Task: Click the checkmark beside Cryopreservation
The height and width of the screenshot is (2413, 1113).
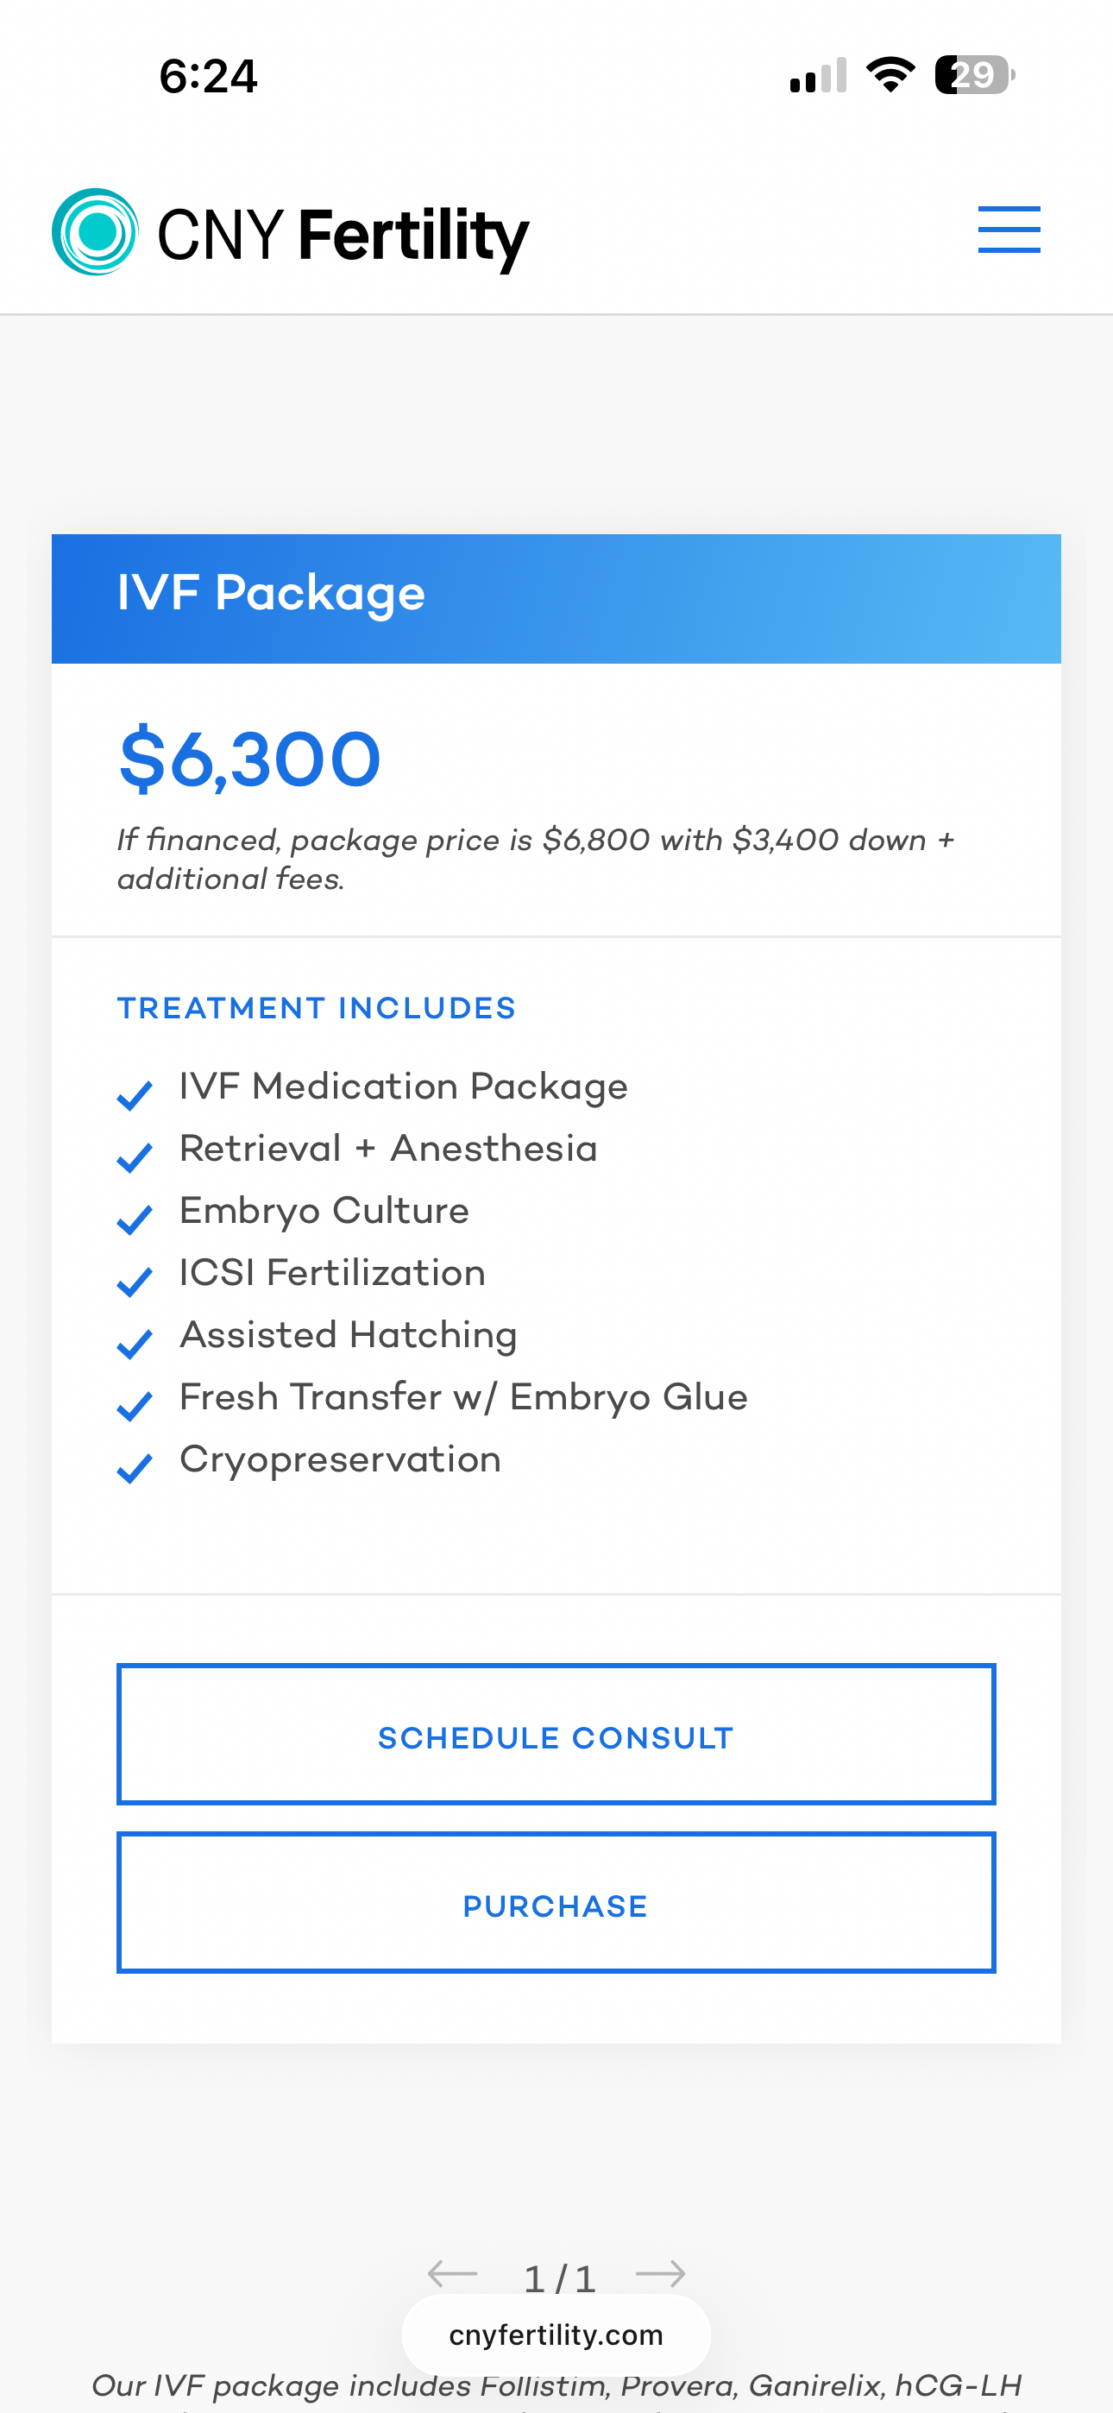Action: pyautogui.click(x=135, y=1467)
